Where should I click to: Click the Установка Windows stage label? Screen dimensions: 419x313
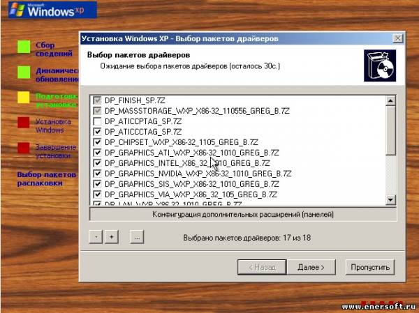coord(53,125)
